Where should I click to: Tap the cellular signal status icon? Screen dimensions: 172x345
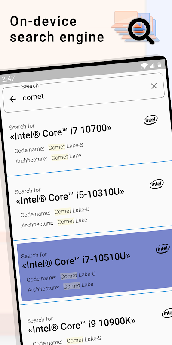click(152, 65)
